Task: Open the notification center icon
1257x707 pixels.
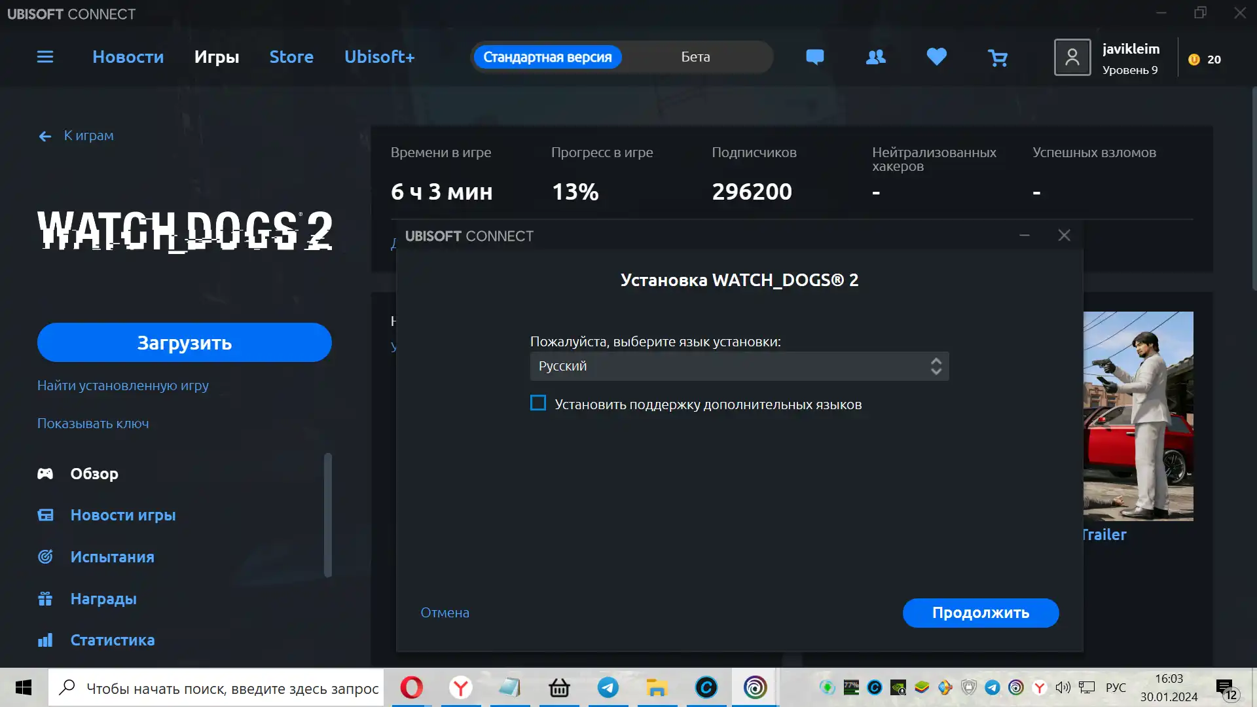Action: click(1227, 689)
